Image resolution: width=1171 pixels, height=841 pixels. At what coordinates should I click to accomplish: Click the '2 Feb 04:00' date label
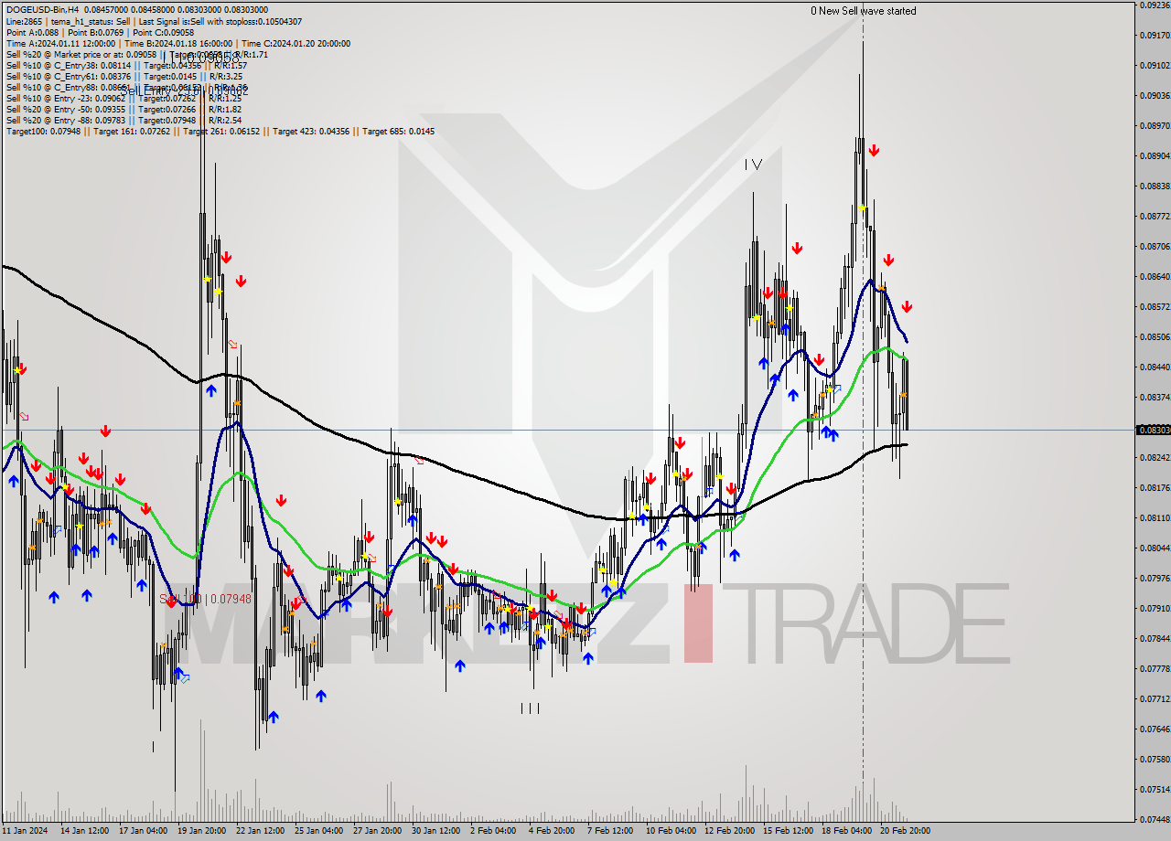[x=492, y=831]
